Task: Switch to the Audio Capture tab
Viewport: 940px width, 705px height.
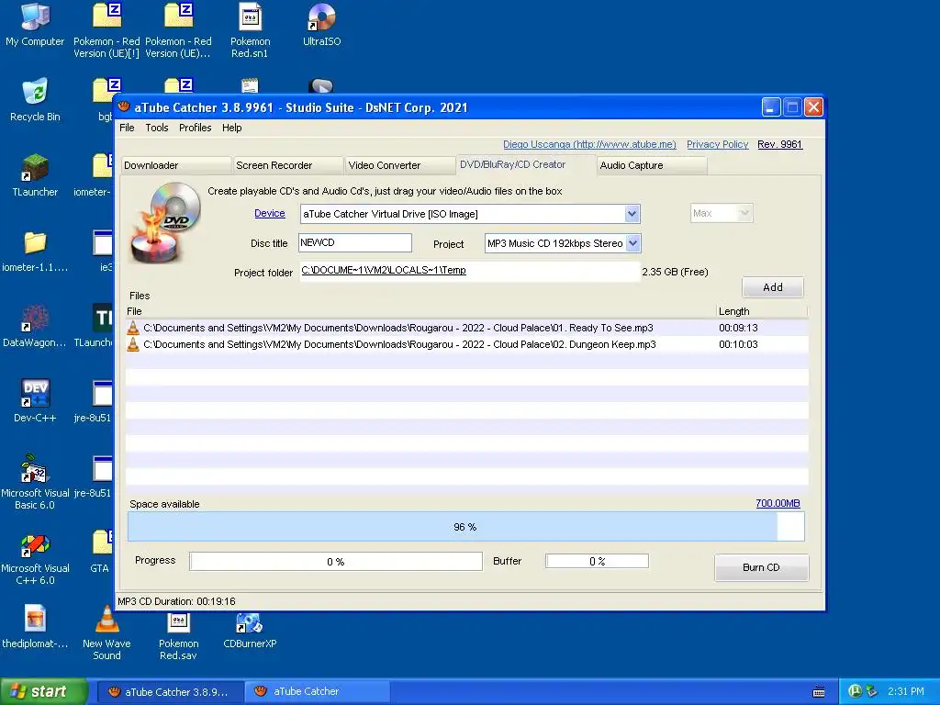Action: pyautogui.click(x=652, y=165)
